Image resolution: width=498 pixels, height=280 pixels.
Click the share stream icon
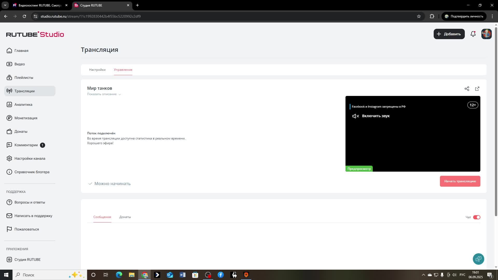(x=467, y=89)
